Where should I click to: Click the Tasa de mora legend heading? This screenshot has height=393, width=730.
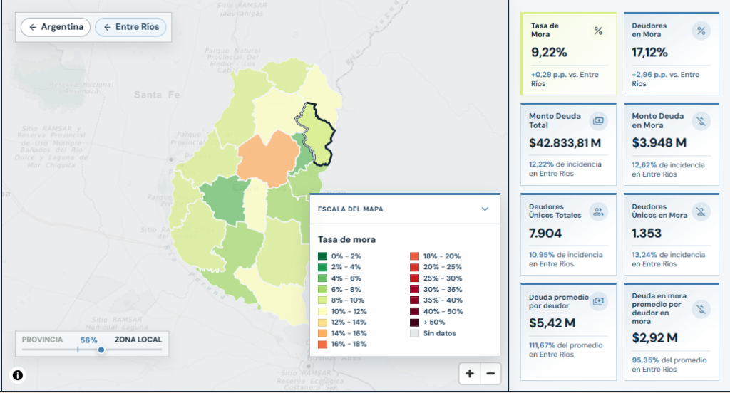pyautogui.click(x=346, y=239)
